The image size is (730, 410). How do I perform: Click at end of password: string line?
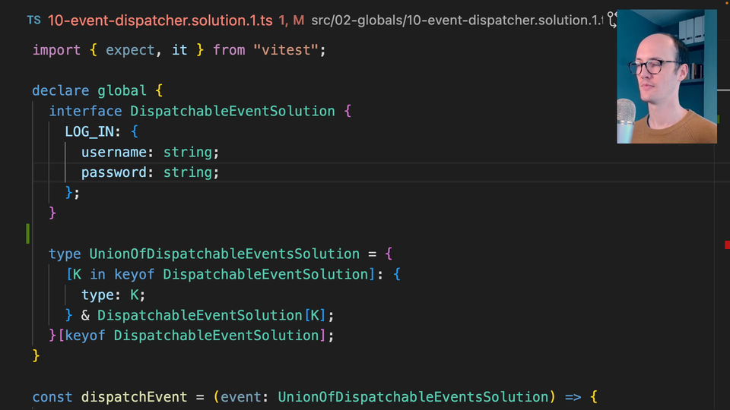click(220, 172)
